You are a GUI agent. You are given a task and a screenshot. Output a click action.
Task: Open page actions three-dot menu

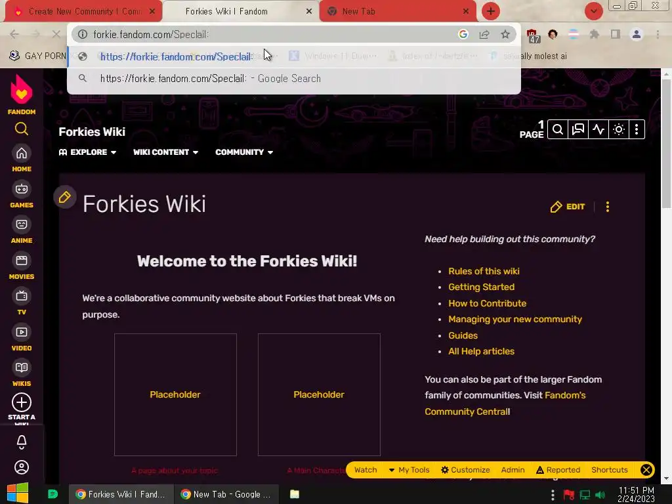pos(607,207)
